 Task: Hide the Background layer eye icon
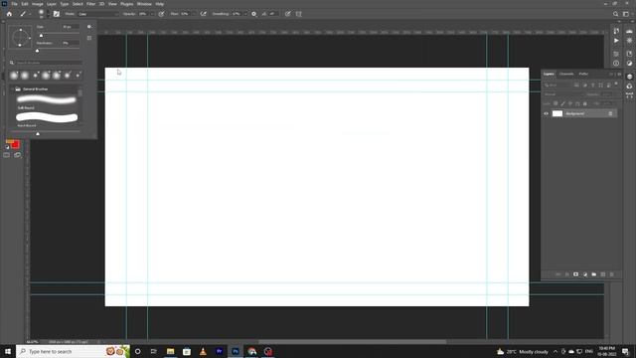pos(546,113)
